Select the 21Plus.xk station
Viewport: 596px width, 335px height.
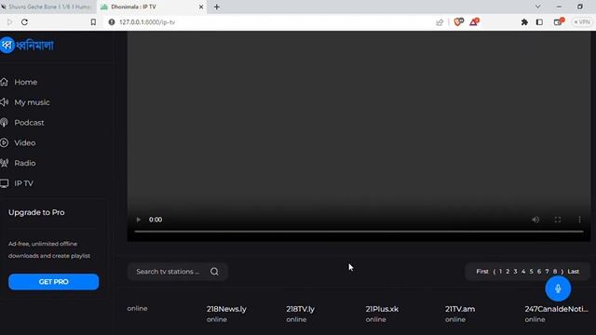tap(382, 309)
